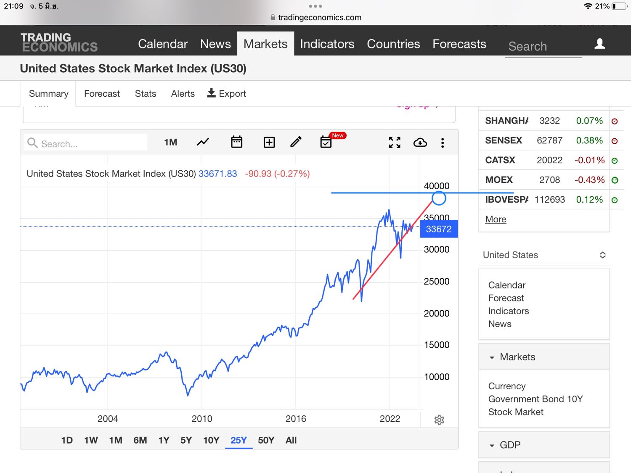Select the All time range
This screenshot has width=631, height=473.
coord(291,440)
